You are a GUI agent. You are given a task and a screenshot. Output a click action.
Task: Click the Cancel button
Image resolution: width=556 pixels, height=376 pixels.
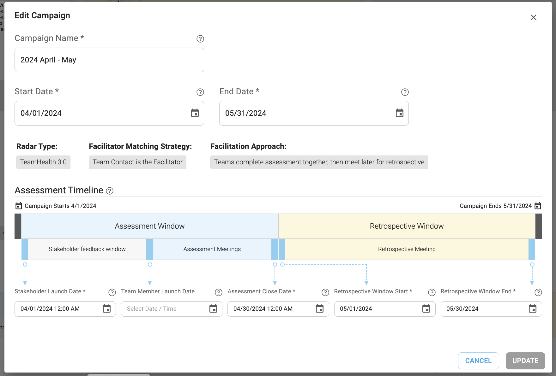point(479,361)
